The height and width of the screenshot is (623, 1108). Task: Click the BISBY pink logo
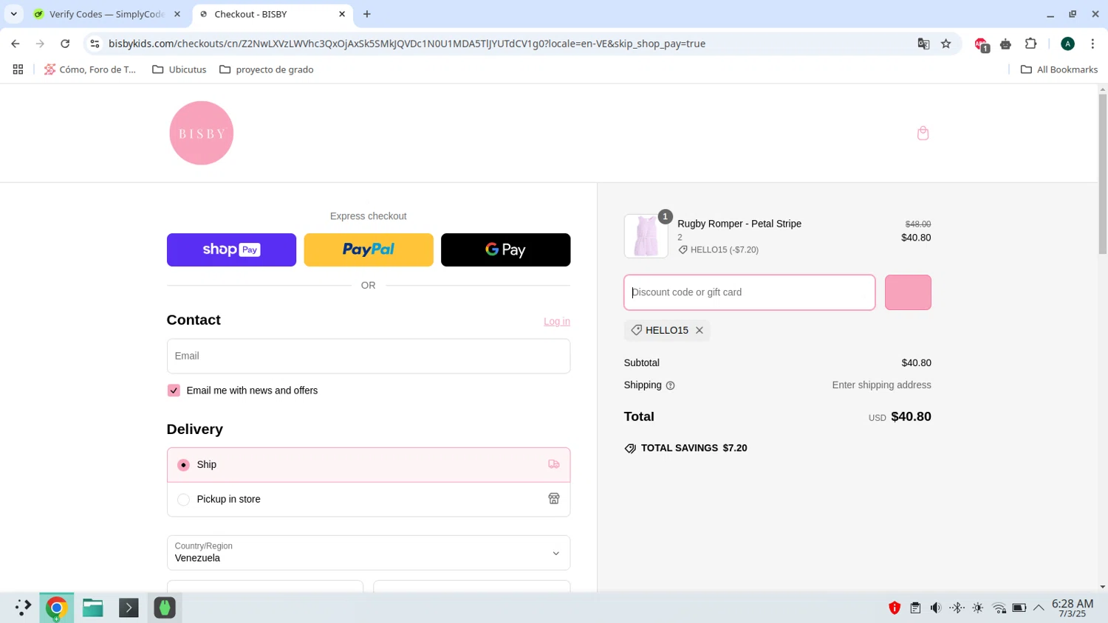pos(202,133)
